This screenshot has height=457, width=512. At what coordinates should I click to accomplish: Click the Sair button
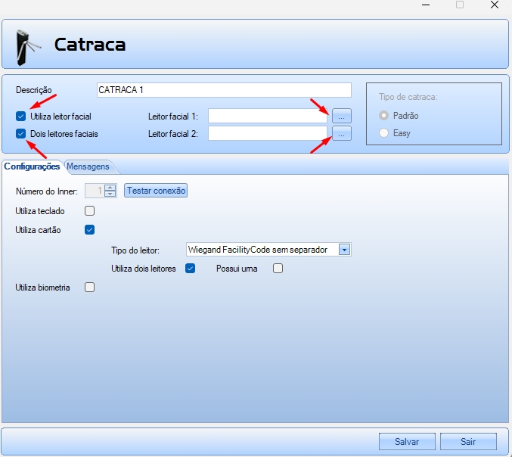coord(468,441)
